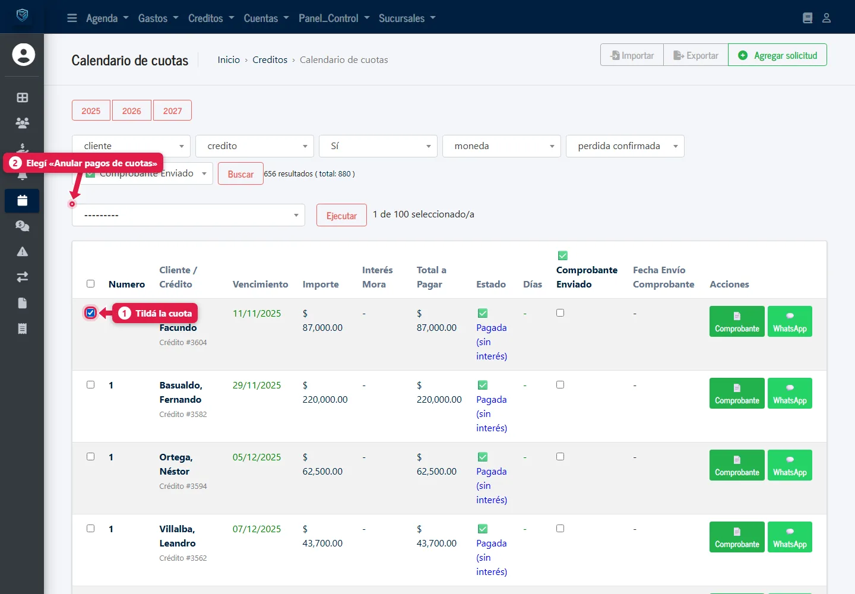Open the Gastos menu
The height and width of the screenshot is (594, 855).
tap(159, 18)
